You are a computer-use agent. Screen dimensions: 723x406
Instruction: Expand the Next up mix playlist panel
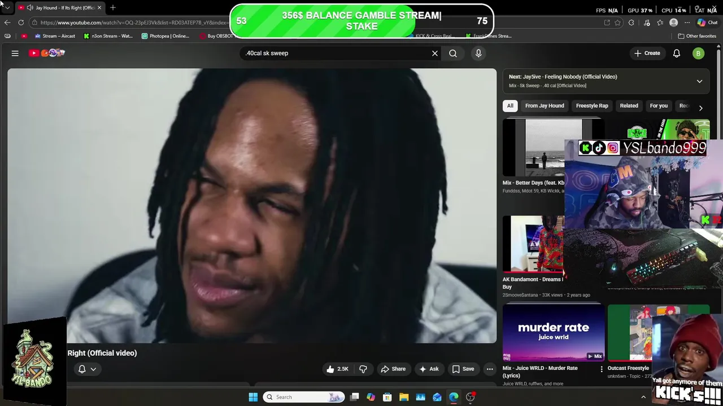(699, 81)
